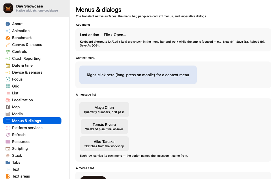Click the 'Context menu' section label

85,58
